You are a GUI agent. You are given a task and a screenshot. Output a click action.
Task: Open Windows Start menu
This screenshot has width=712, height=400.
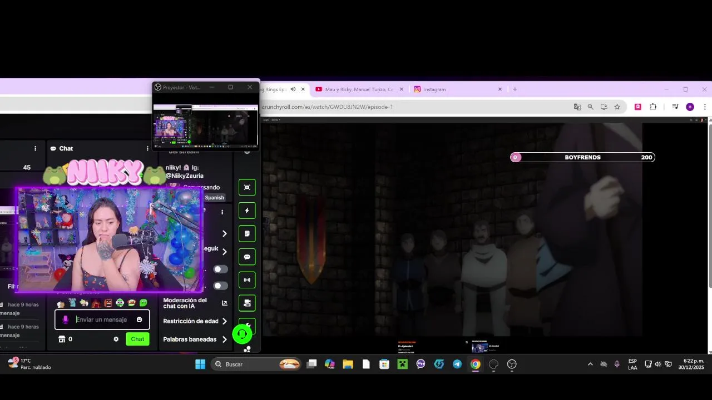pos(200,364)
